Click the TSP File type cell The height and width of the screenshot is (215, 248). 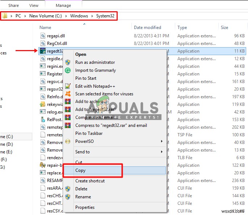(x=185, y=135)
